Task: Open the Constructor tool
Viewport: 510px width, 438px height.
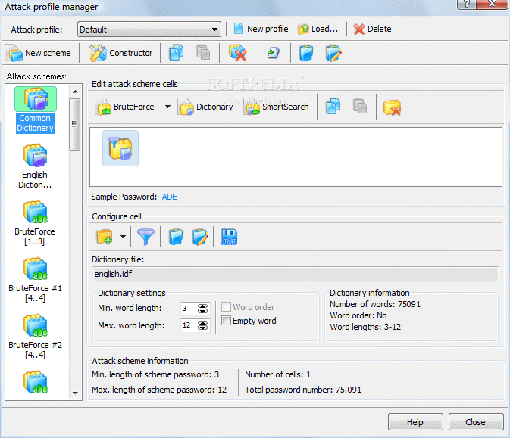Action: click(120, 53)
